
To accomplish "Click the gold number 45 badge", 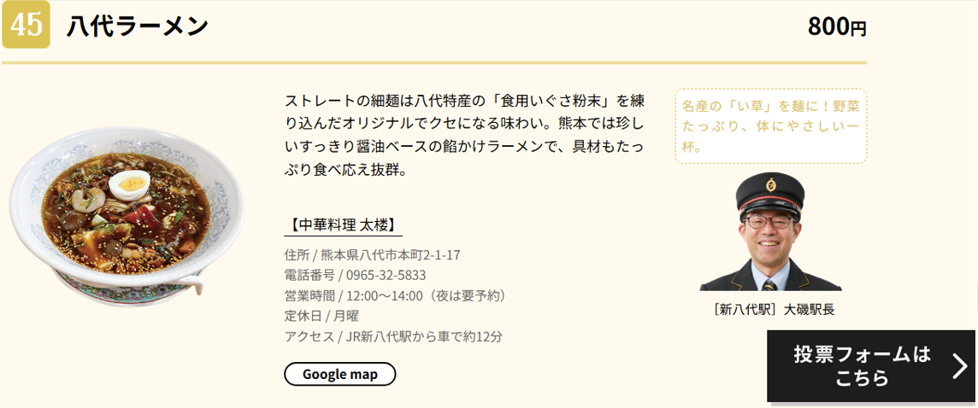I will coord(27,25).
